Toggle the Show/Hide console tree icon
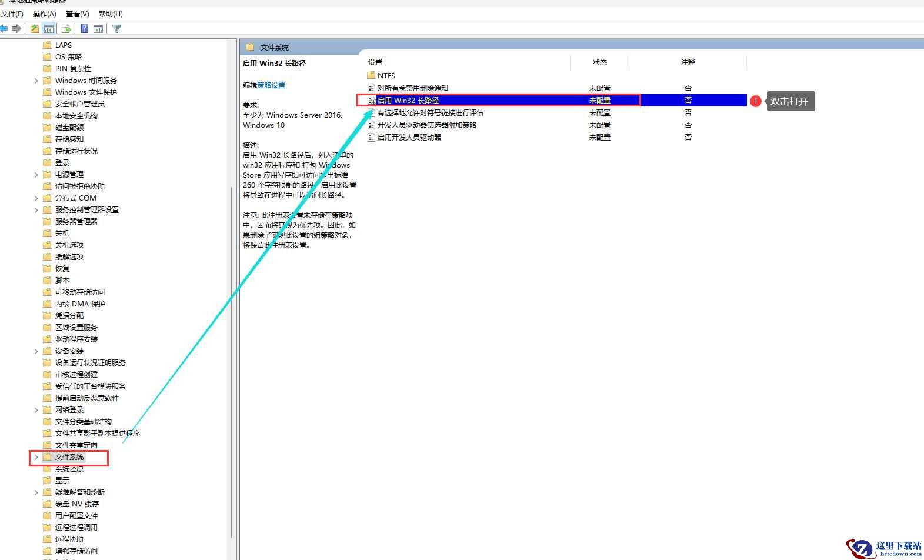This screenshot has height=560, width=924. point(49,28)
